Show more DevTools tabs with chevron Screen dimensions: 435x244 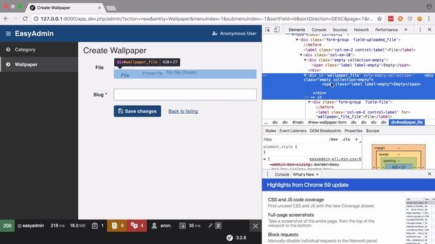coord(406,30)
